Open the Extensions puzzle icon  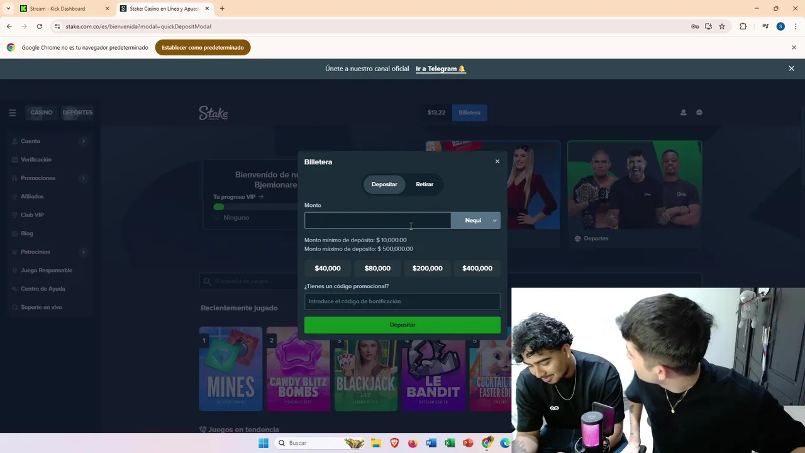(x=743, y=26)
